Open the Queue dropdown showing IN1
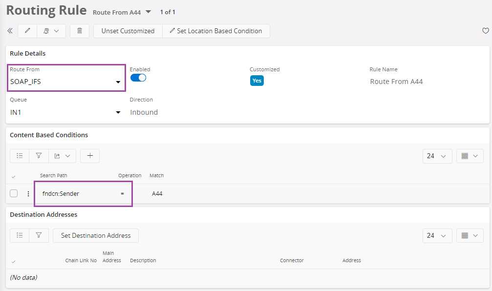This screenshot has height=291, width=492. click(118, 113)
